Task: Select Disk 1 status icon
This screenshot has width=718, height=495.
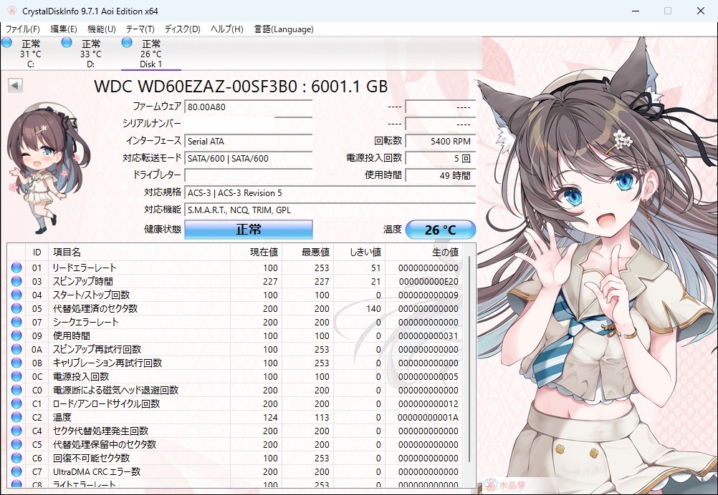Action: [x=127, y=42]
